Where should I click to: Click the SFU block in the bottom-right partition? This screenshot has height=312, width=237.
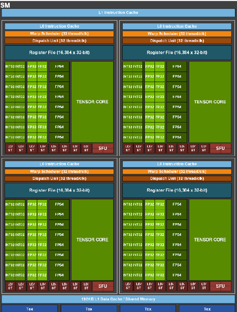[221, 286]
